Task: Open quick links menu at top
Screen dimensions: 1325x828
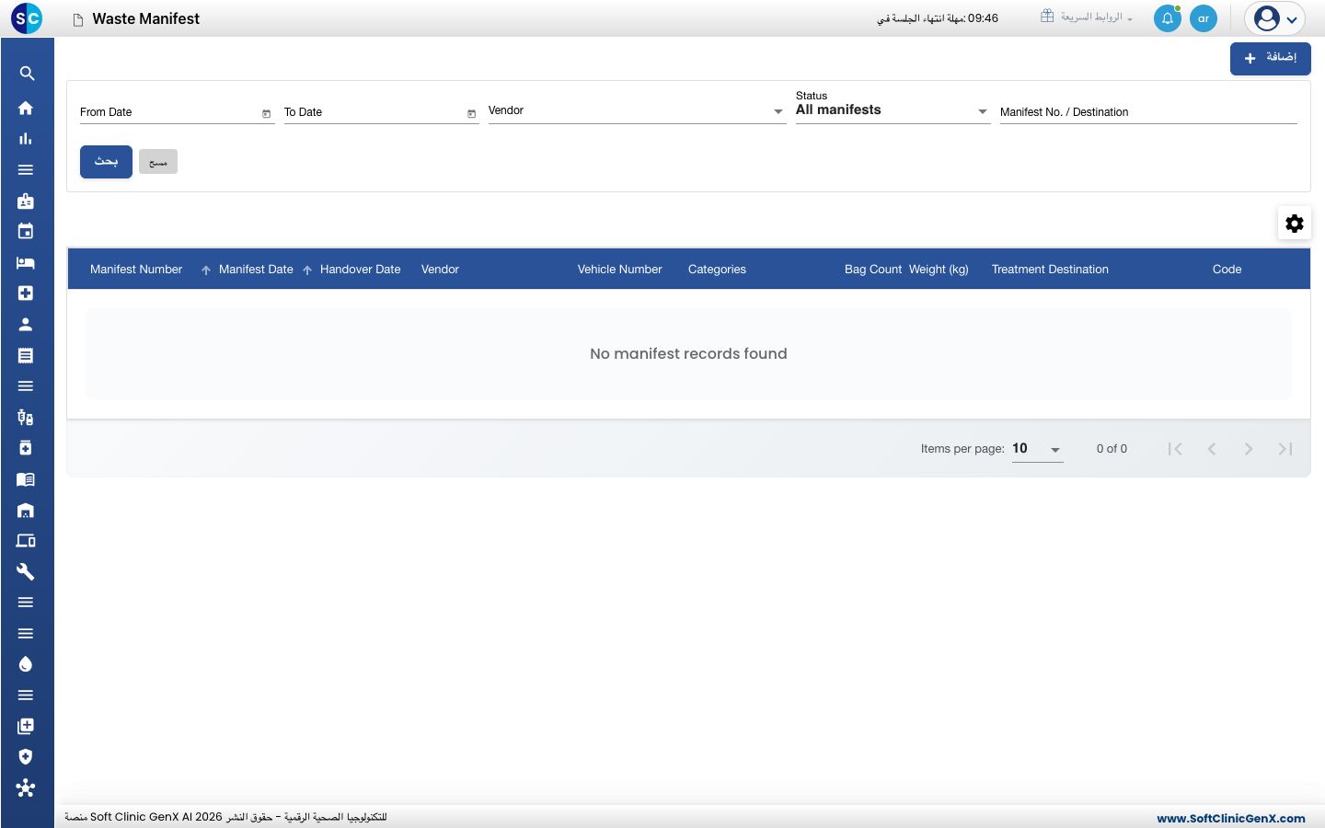Action: 1087,17
